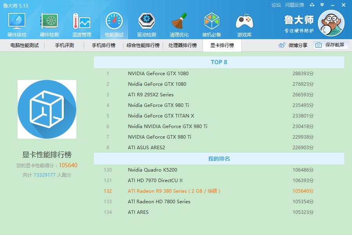Open the 论坛 forum link
The width and height of the screenshot is (352, 235).
pos(276,5)
